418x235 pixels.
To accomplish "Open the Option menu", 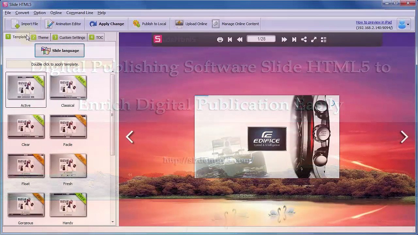I will coord(40,13).
